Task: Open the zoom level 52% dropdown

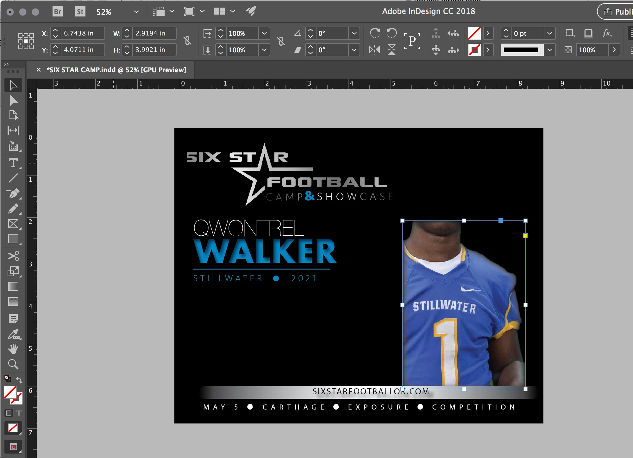Action: (136, 12)
